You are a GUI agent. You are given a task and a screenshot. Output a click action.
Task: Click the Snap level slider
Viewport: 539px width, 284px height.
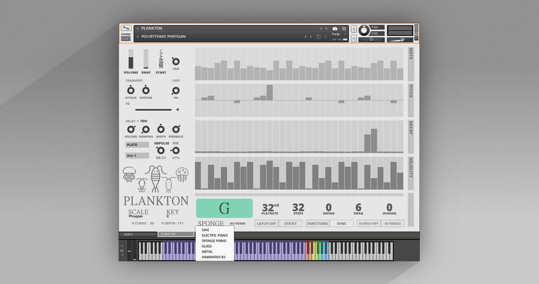[x=146, y=59]
